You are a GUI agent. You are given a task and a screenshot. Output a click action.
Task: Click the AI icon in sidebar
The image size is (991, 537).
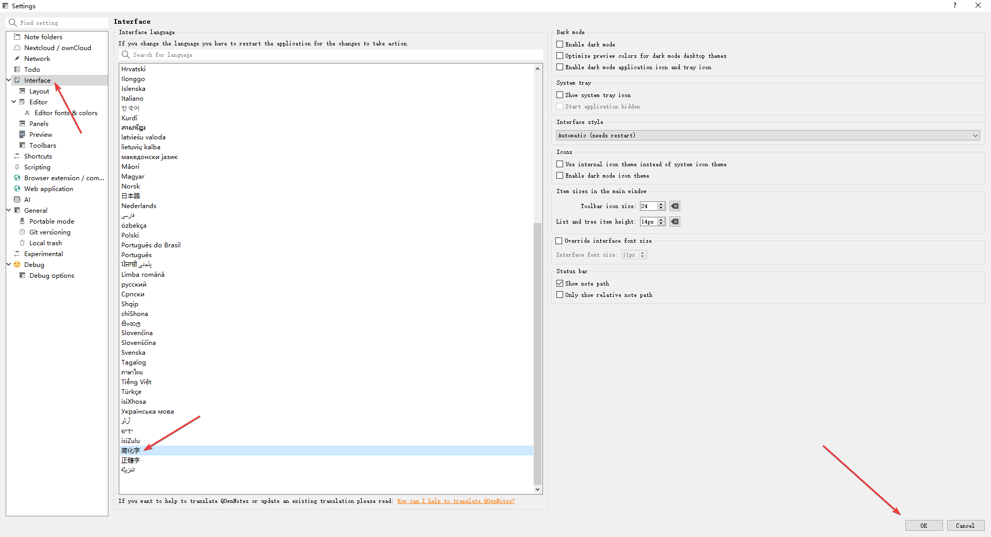17,199
